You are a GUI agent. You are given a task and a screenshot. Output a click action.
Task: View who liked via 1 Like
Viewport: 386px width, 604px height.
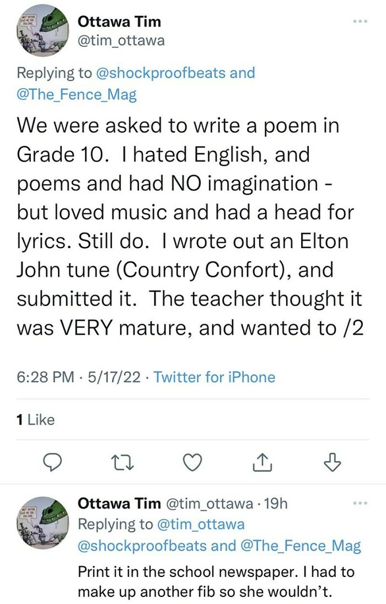pos(36,420)
